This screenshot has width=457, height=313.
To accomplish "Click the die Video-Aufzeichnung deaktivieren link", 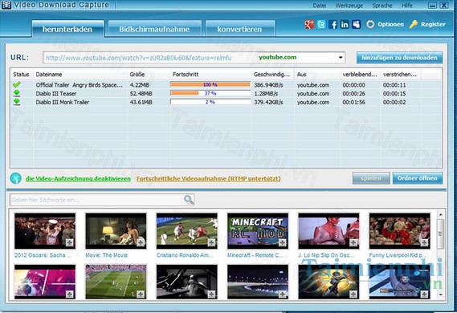I will [78, 178].
